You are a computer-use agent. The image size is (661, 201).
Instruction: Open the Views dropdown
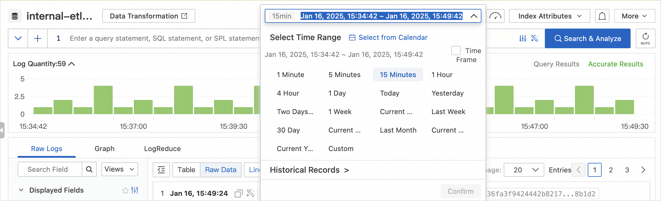pos(119,169)
